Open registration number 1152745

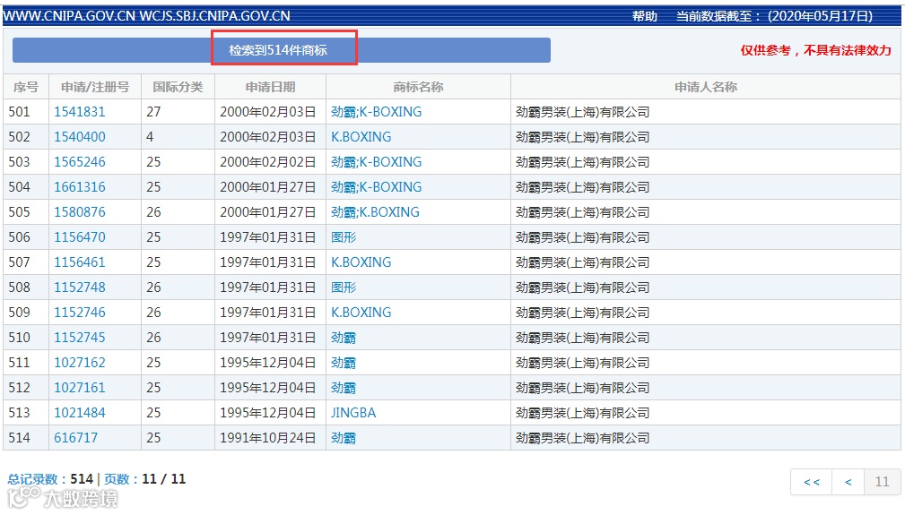(80, 338)
